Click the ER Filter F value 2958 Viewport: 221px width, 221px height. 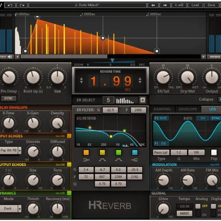coord(138,110)
